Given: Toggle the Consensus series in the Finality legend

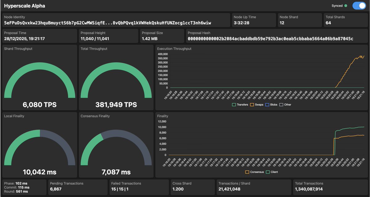Looking at the screenshot, I should (x=254, y=172).
